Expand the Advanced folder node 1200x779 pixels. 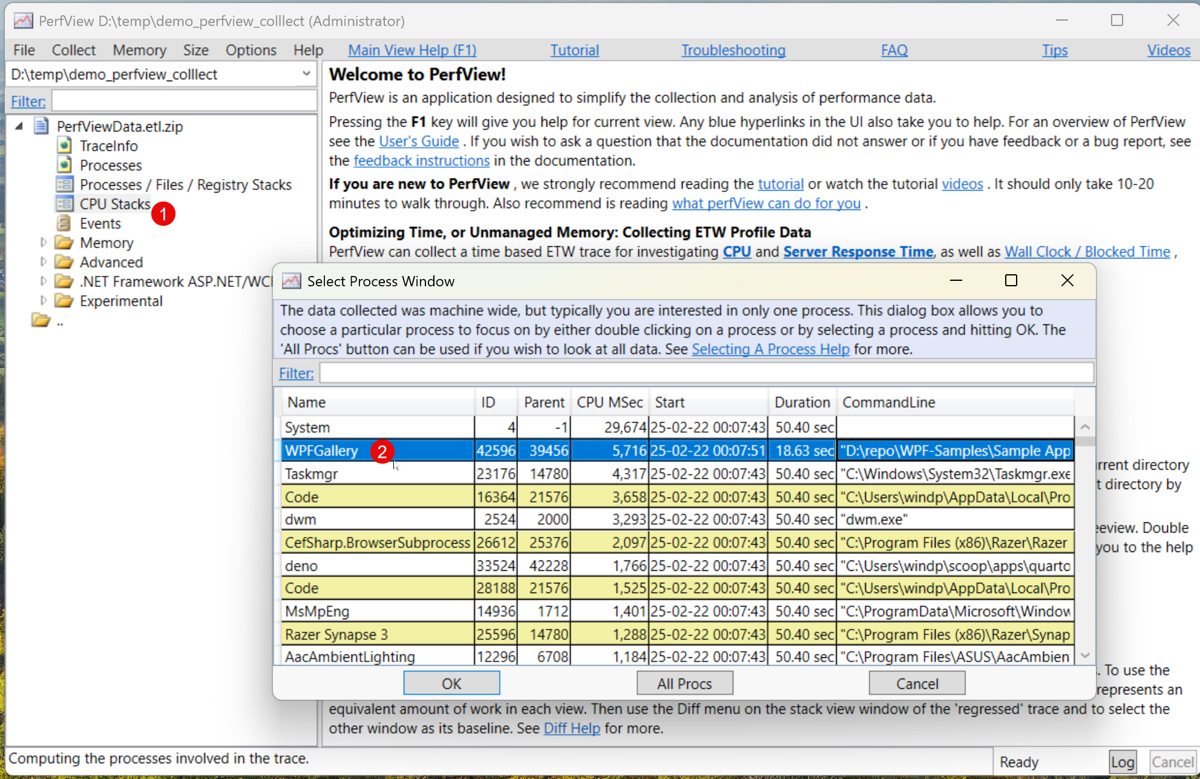(x=43, y=261)
